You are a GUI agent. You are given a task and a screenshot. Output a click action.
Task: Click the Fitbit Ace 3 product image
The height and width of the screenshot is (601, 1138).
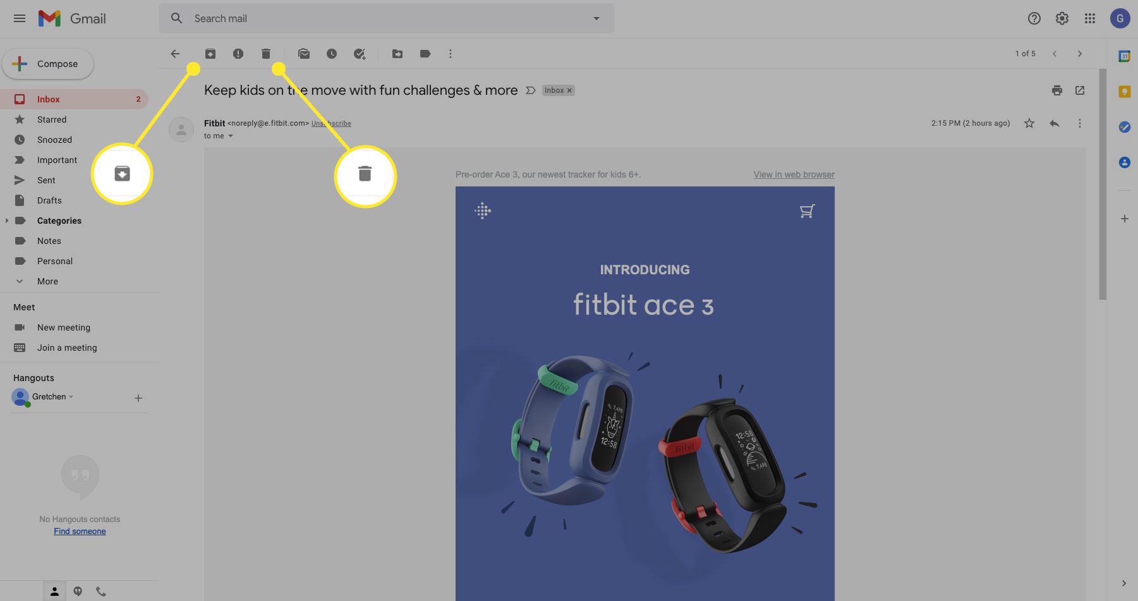(645, 452)
